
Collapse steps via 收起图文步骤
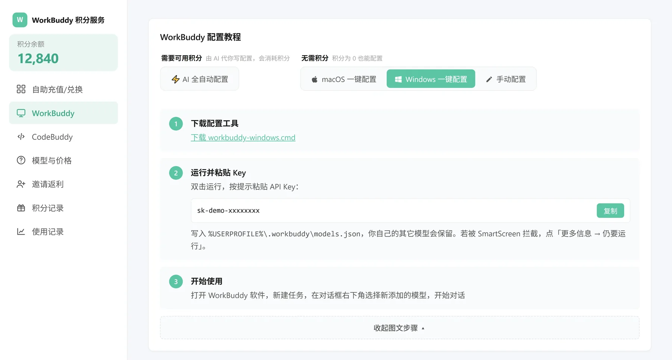(400, 328)
